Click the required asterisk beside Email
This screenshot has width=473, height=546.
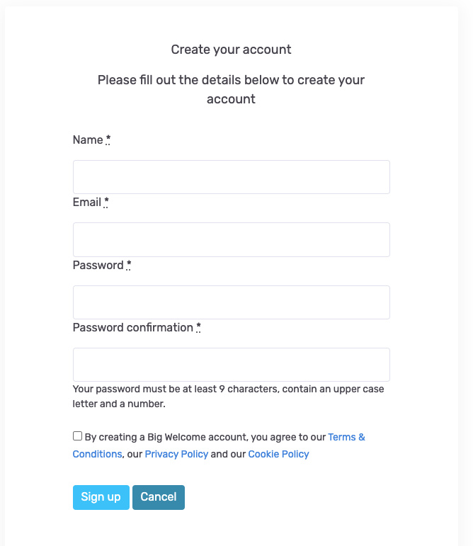[x=106, y=203]
